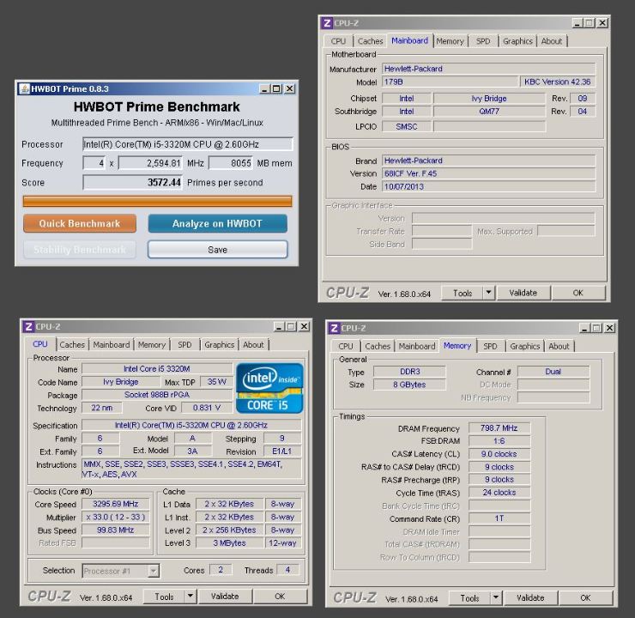Screen dimensions: 635x618
Task: Click the 8055 MB mem field
Action: tap(231, 163)
